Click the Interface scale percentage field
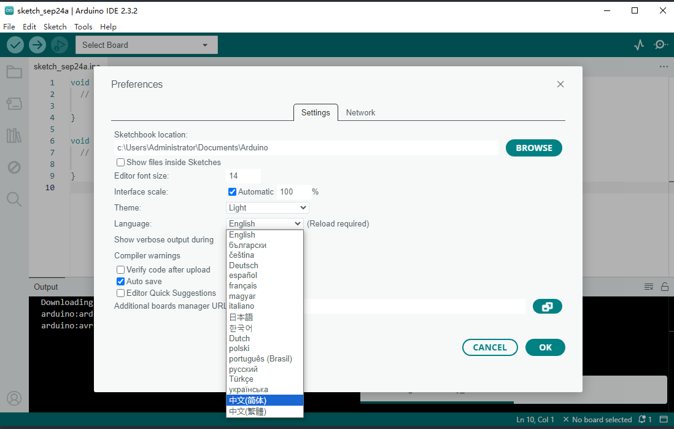The height and width of the screenshot is (429, 674). point(294,191)
